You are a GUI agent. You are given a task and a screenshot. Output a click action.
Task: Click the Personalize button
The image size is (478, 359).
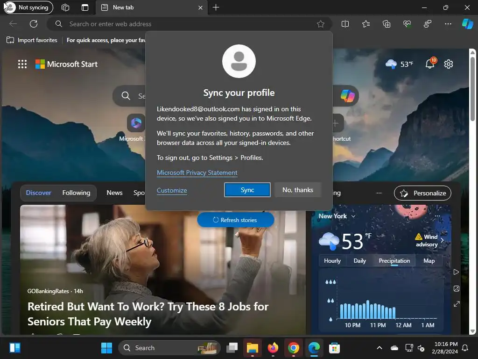click(422, 193)
